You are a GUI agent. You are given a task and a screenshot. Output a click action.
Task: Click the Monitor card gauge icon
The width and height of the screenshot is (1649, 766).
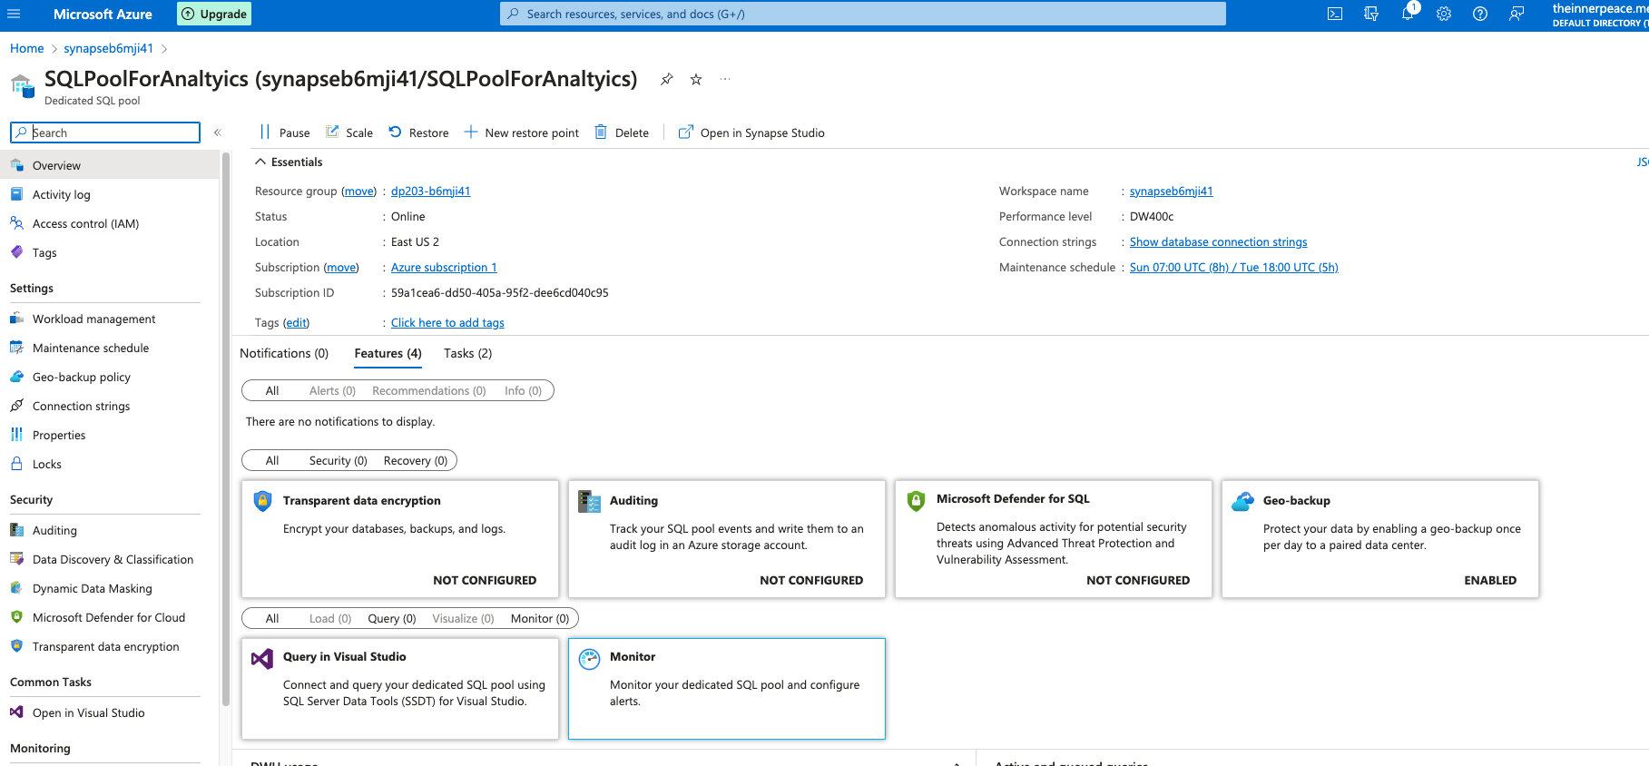(x=589, y=659)
